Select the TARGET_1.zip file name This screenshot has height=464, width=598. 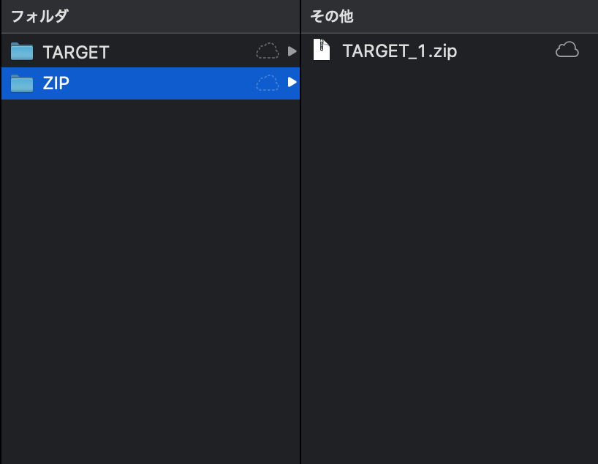click(x=400, y=51)
